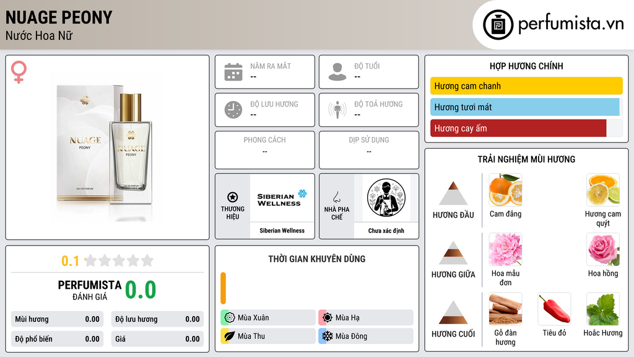Click the Mùa Đông snowflake icon
The image size is (634, 357).
pyautogui.click(x=328, y=336)
